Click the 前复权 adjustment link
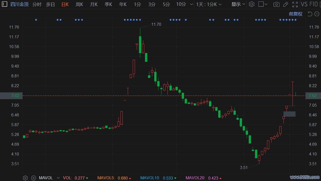The height and width of the screenshot is (181, 321). tap(296, 14)
